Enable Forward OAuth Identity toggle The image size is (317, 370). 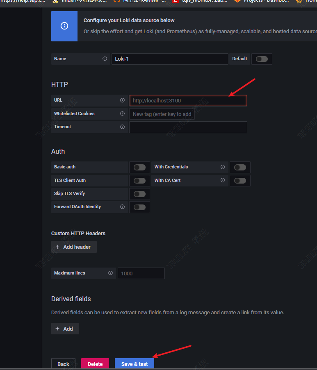[x=139, y=207]
